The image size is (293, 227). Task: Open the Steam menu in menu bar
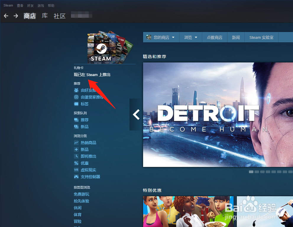[x=8, y=5]
